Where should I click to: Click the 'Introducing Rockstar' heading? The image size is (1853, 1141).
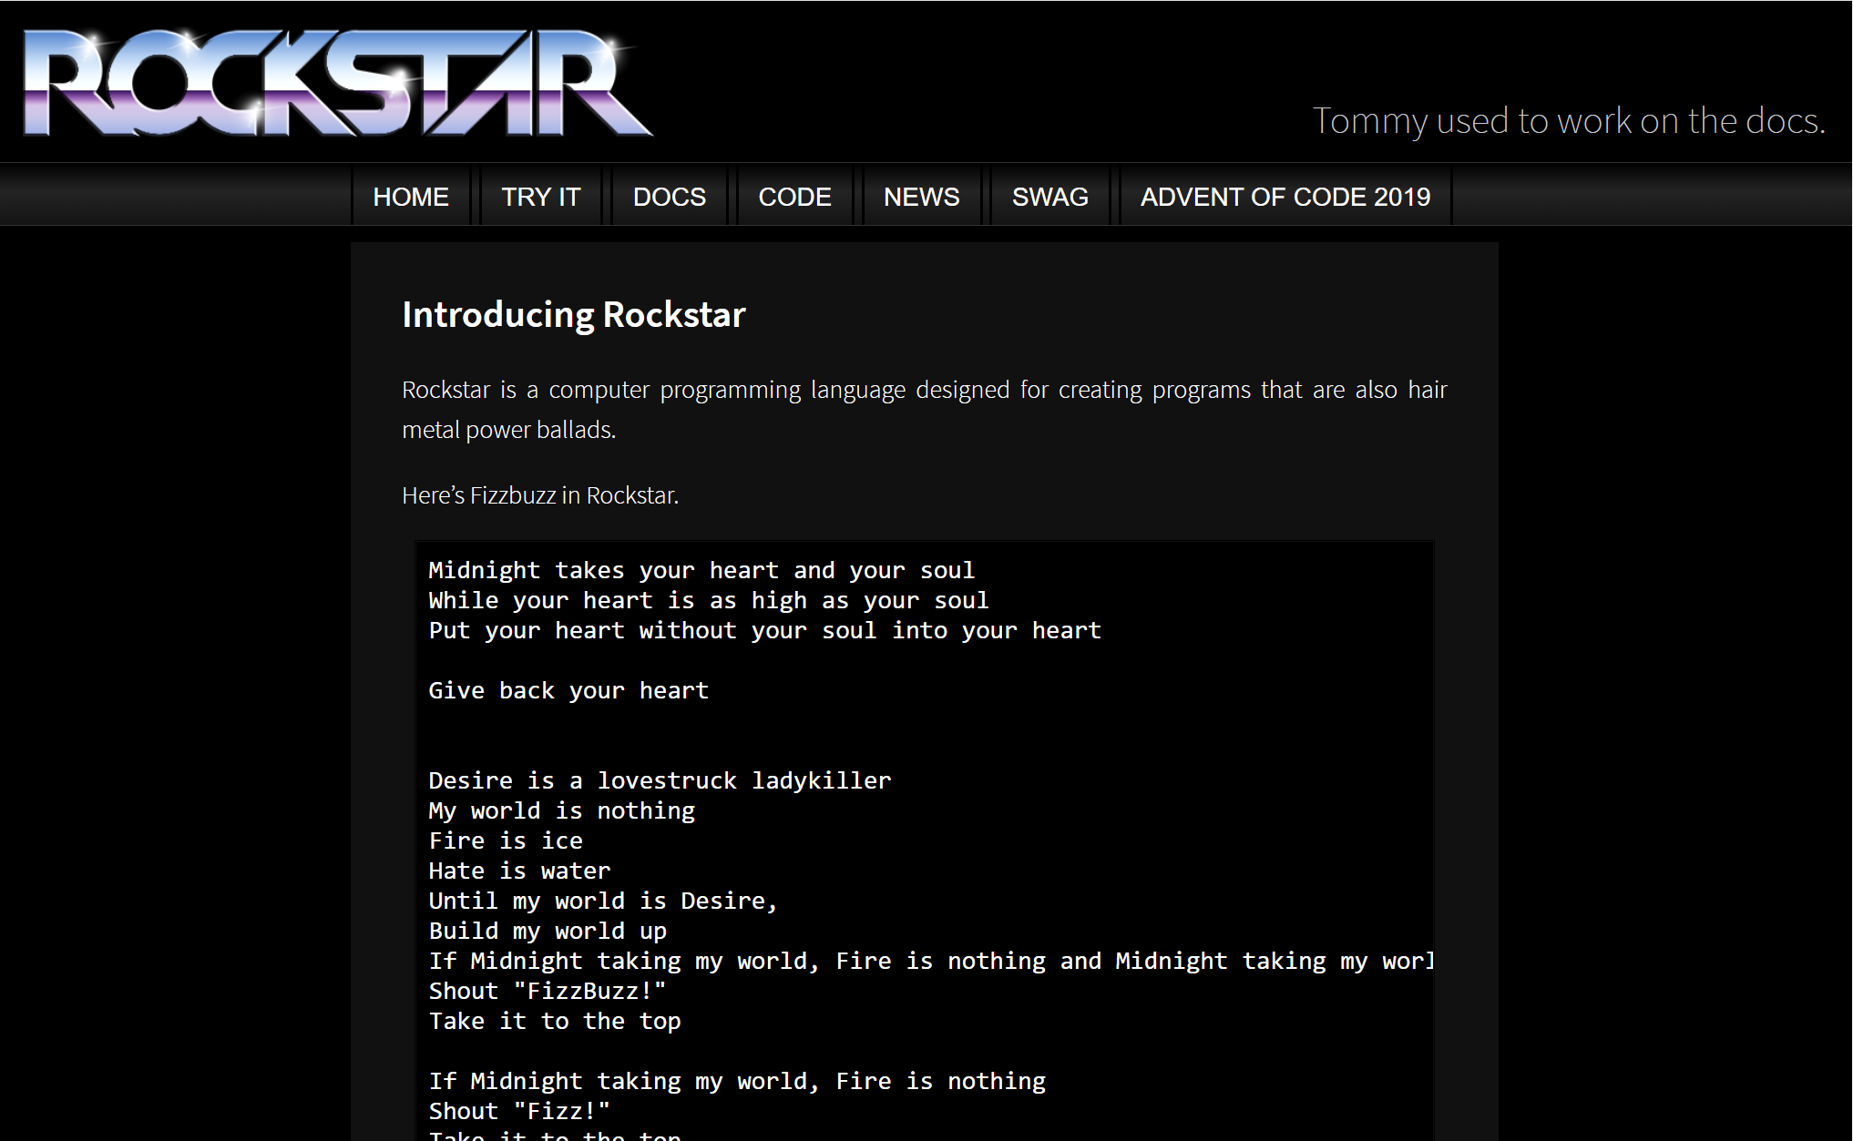(x=574, y=315)
